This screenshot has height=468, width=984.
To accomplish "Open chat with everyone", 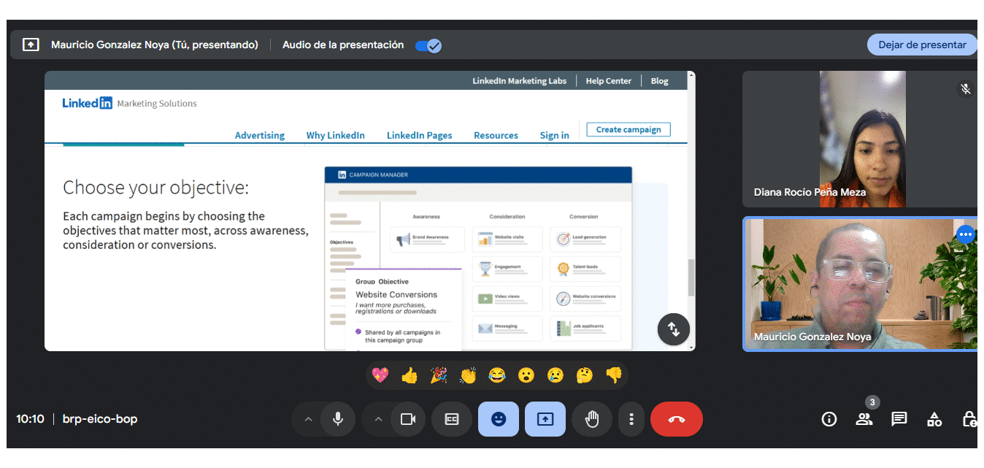I will click(899, 419).
